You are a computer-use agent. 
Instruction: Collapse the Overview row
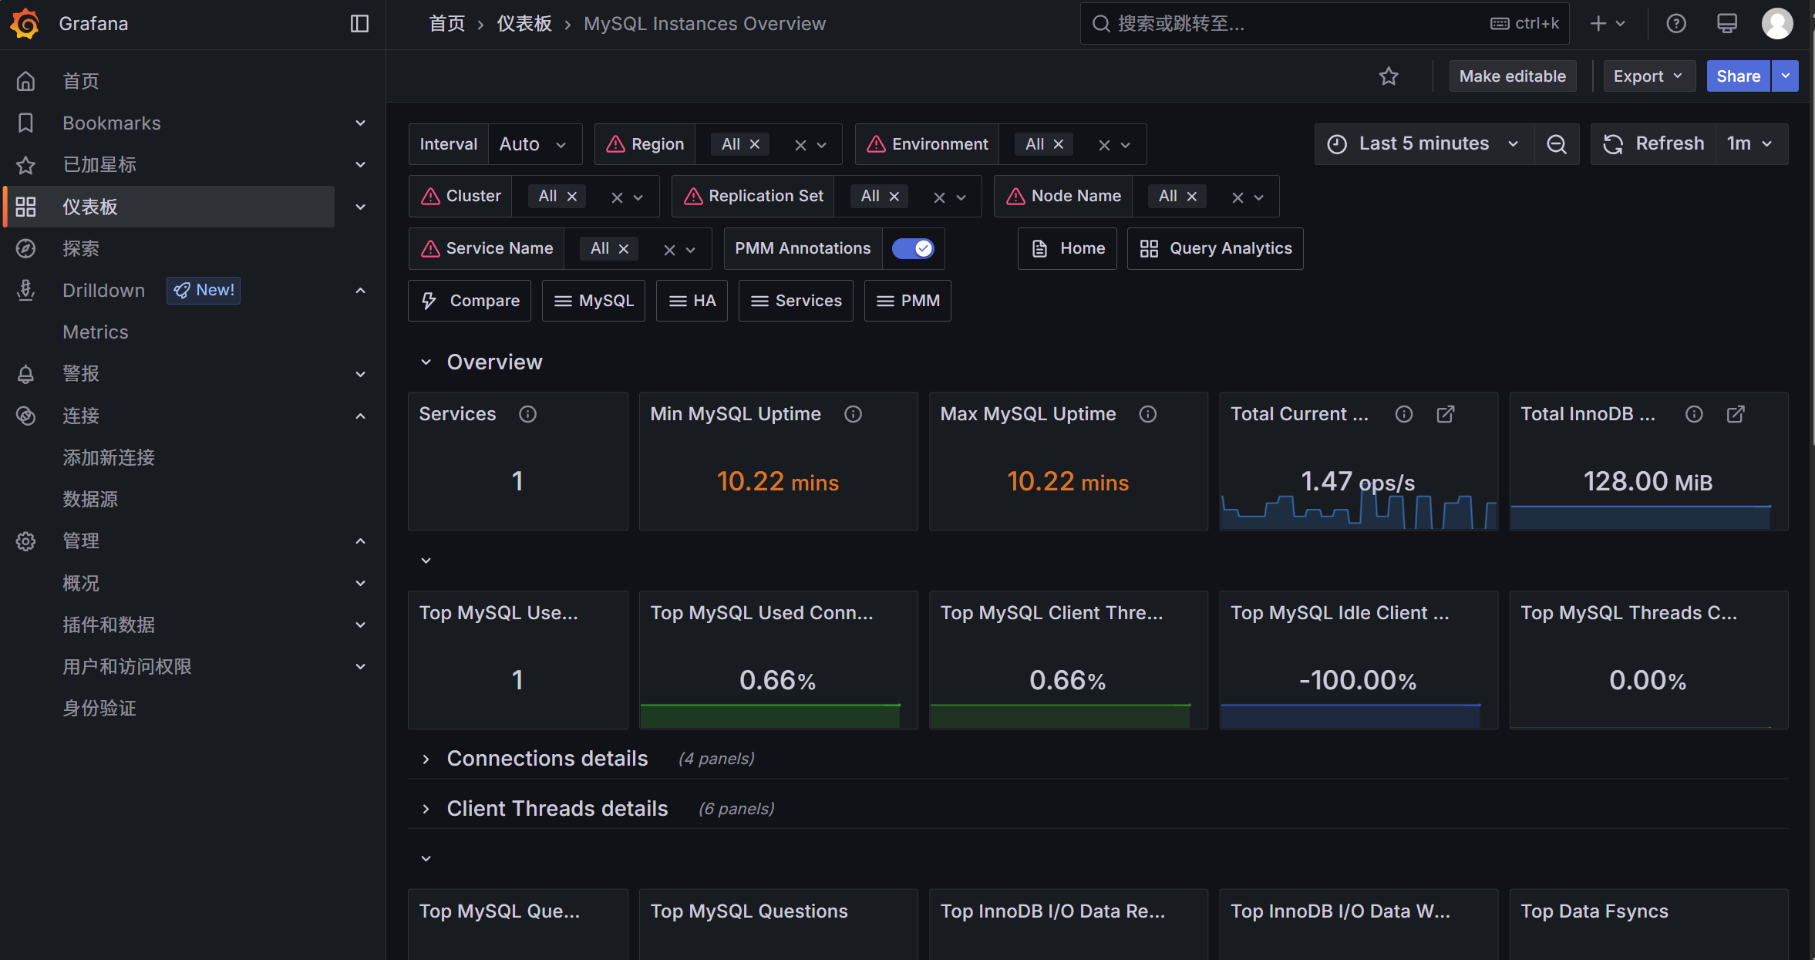click(x=426, y=362)
